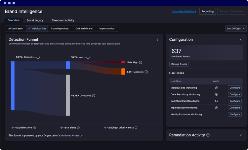This screenshot has height=150, width=248.
Task: Click the Manage Assets button
Action: [179, 64]
